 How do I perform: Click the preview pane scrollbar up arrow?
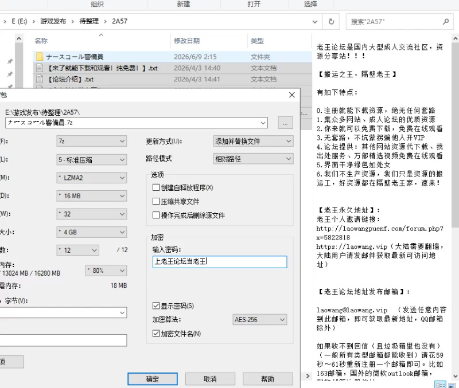455,38
